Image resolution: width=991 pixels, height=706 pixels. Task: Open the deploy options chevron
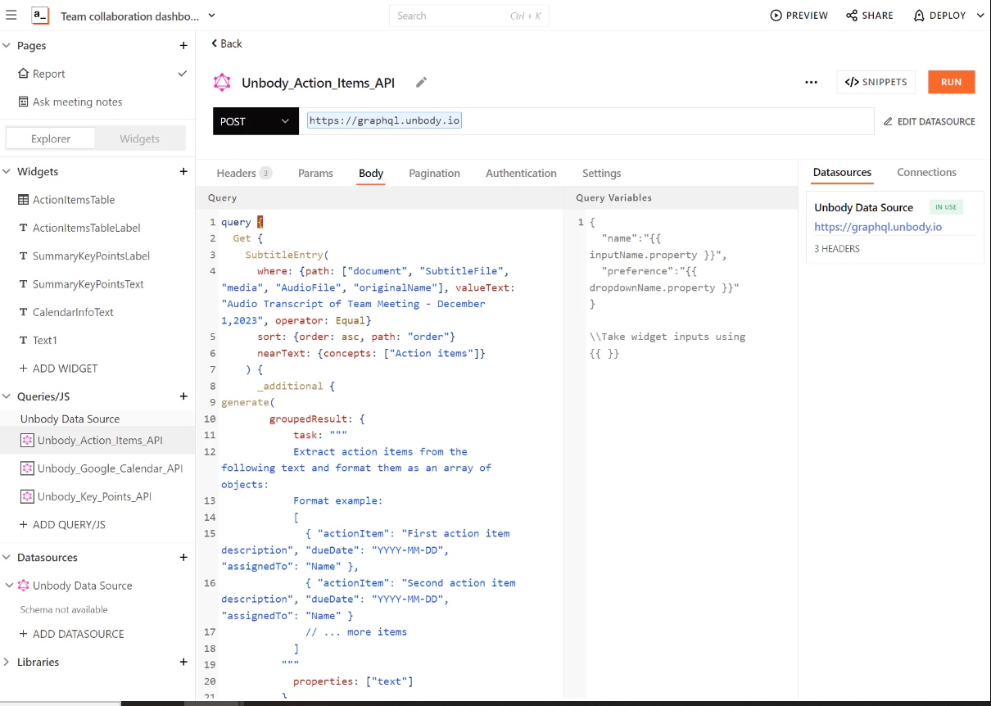[x=980, y=16]
